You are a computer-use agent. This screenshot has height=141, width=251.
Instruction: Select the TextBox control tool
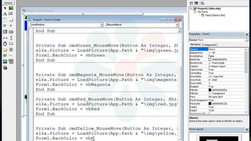coord(11,14)
